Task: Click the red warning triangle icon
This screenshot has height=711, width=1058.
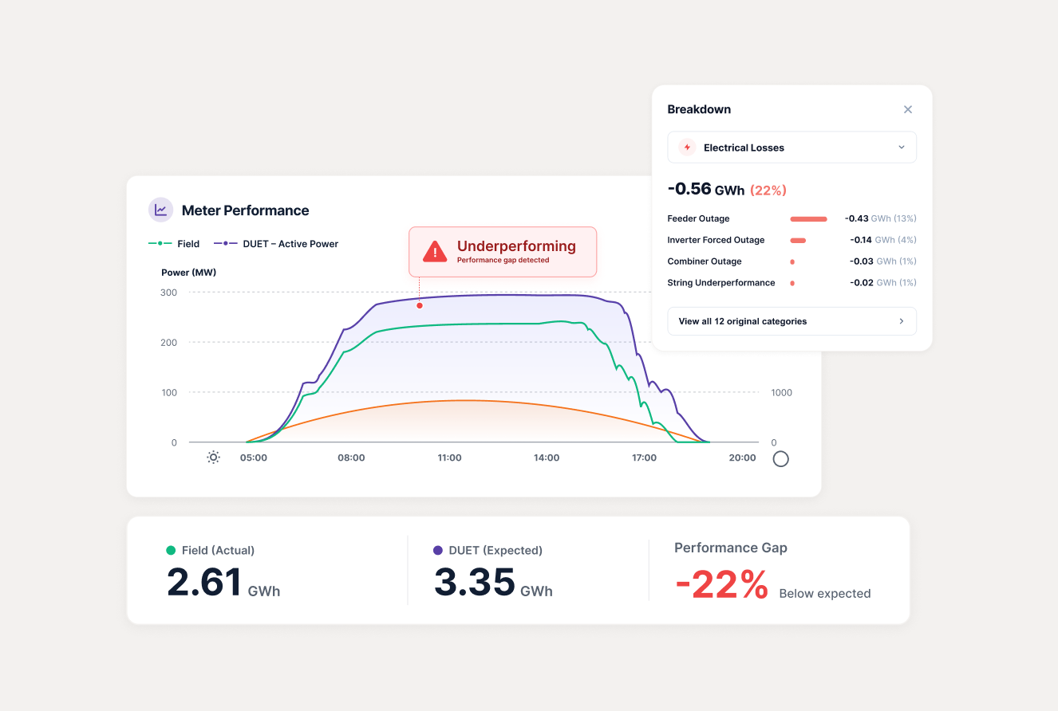Action: [x=435, y=251]
